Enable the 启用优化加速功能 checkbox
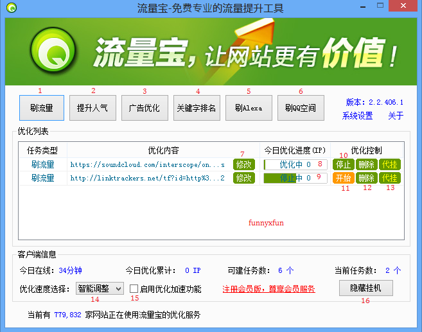422x332 pixels. (134, 289)
